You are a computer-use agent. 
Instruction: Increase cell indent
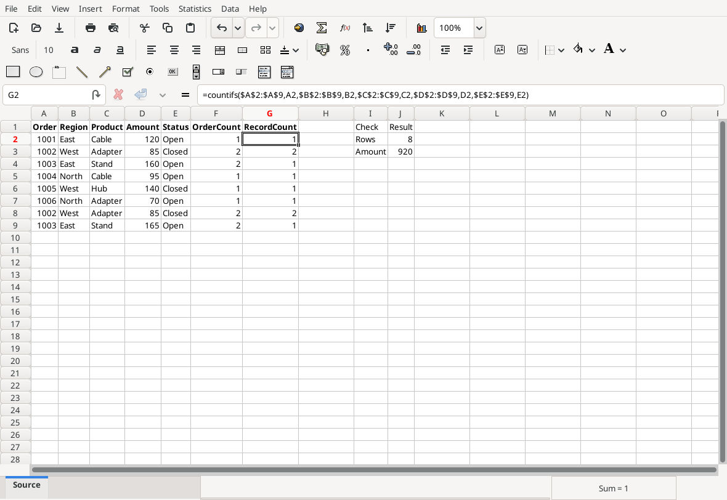pos(468,50)
